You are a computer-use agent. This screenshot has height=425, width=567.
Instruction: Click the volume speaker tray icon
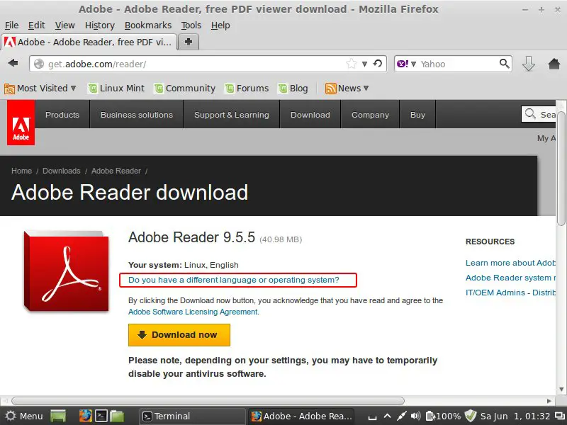pos(415,416)
